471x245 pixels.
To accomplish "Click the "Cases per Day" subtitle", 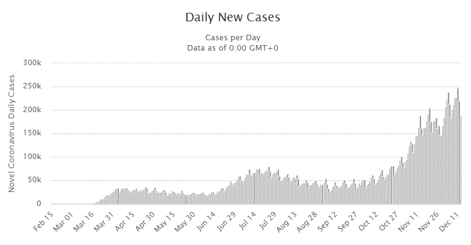I will click(233, 37).
